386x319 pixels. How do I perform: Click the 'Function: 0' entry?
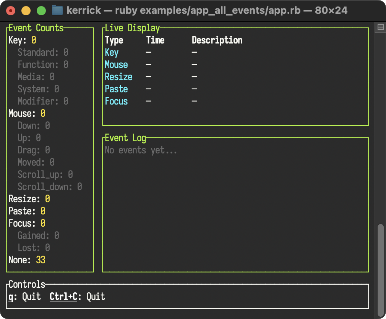[x=43, y=64]
